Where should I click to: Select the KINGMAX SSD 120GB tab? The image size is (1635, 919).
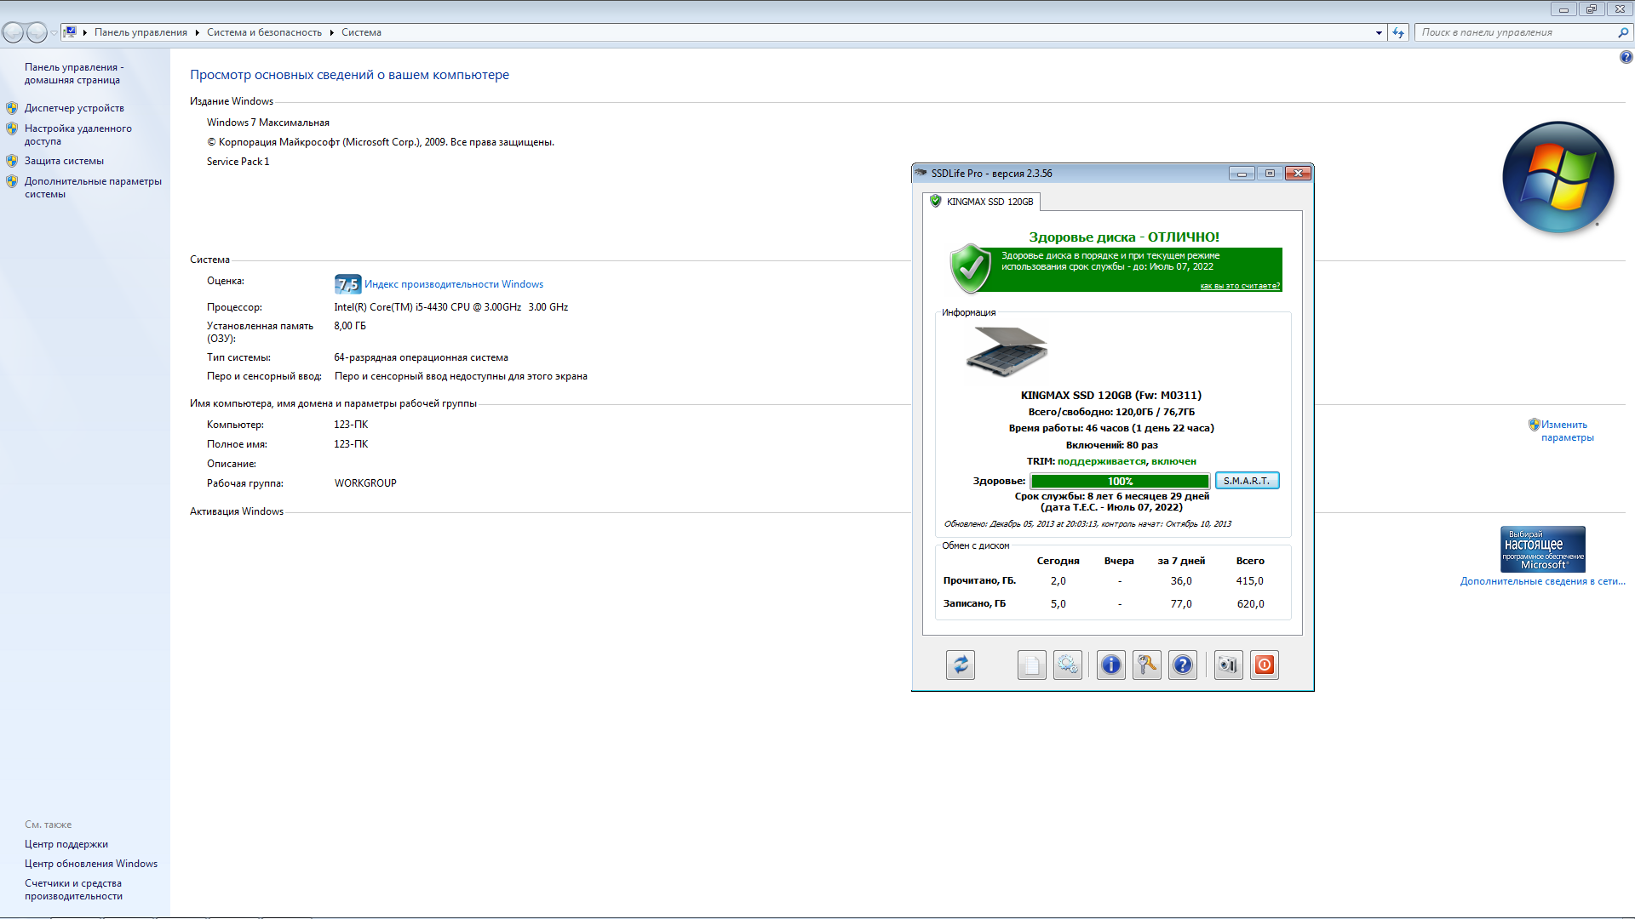click(x=982, y=202)
